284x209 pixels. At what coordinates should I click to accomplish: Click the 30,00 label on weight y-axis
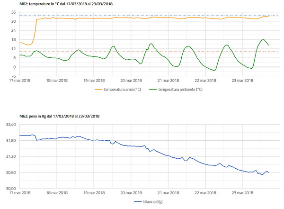click(10, 188)
